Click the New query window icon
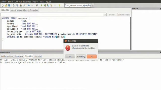The image size is (161, 90). pos(3,5)
